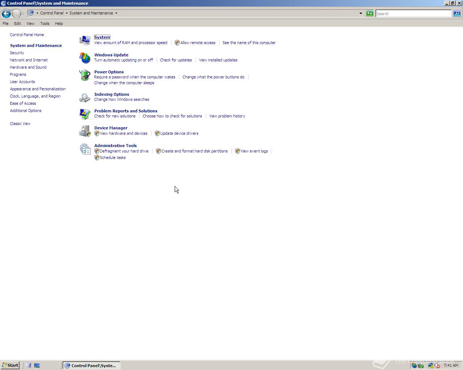This screenshot has width=463, height=370.
Task: Click the Search magnifier button
Action: click(457, 13)
